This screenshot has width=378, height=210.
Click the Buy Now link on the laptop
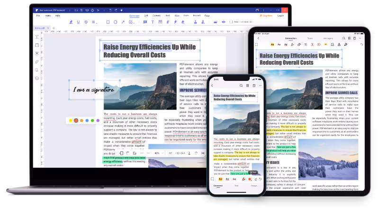click(266, 16)
